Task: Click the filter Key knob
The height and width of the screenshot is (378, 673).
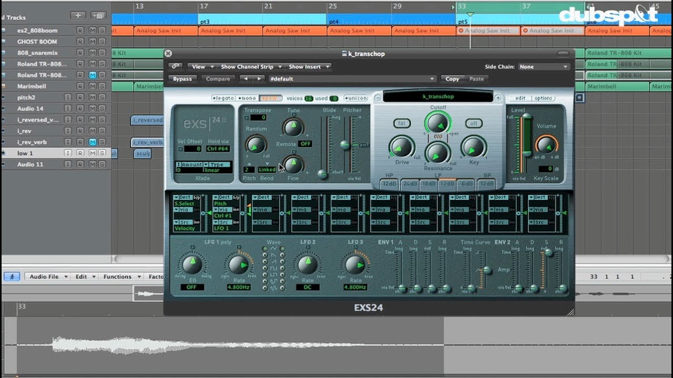Action: pyautogui.click(x=473, y=148)
